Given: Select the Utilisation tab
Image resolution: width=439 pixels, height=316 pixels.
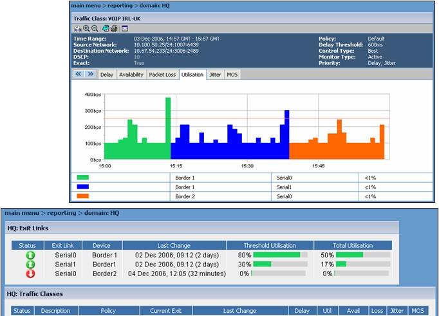Looking at the screenshot, I should pos(192,75).
